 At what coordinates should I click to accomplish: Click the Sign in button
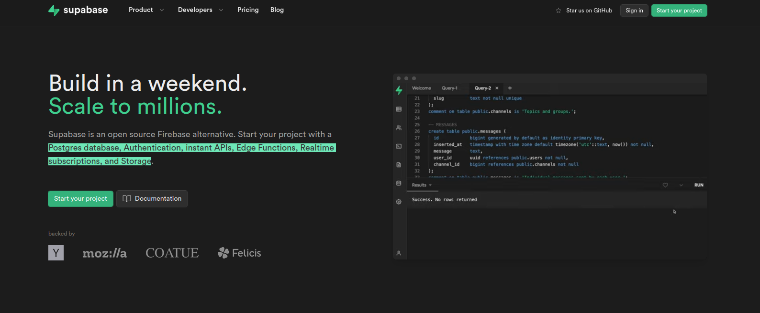tap(634, 11)
